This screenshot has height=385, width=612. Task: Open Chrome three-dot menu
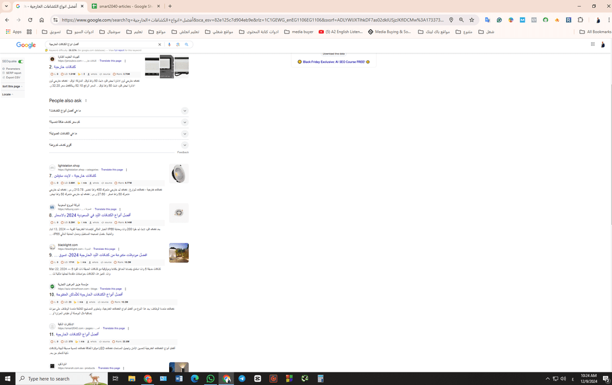coord(609,20)
